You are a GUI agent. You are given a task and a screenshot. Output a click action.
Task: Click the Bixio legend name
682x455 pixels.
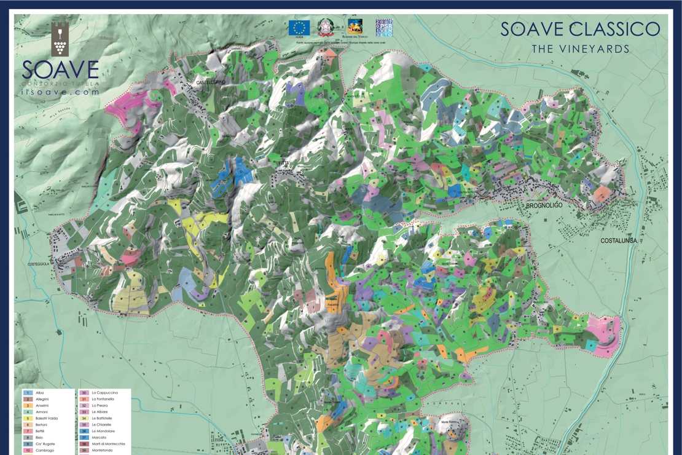coord(39,438)
